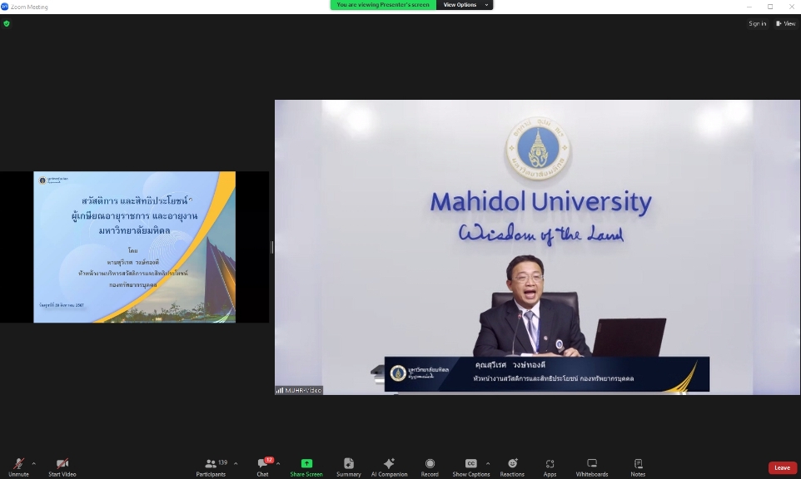Show Captions with the CC button
Viewport: 801px width, 479px height.
click(471, 467)
